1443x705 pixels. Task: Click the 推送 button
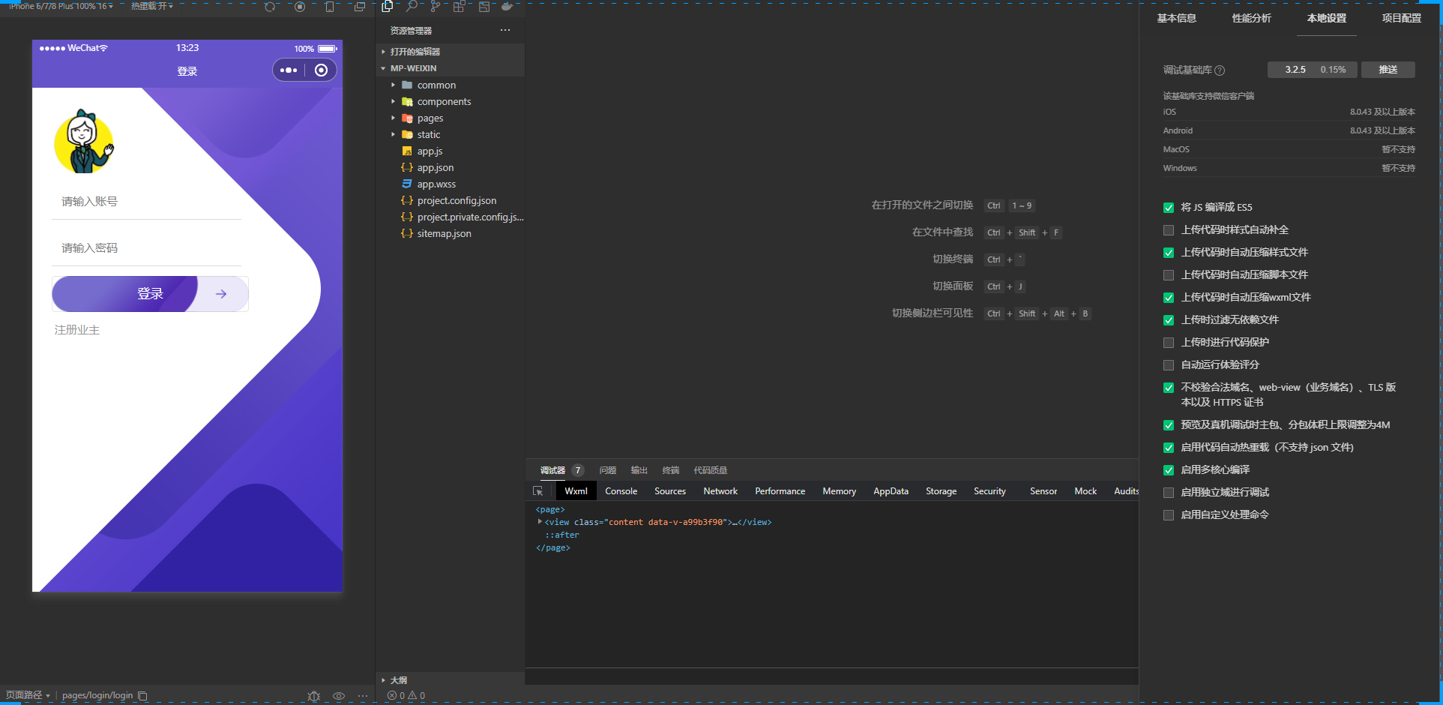(x=1388, y=70)
